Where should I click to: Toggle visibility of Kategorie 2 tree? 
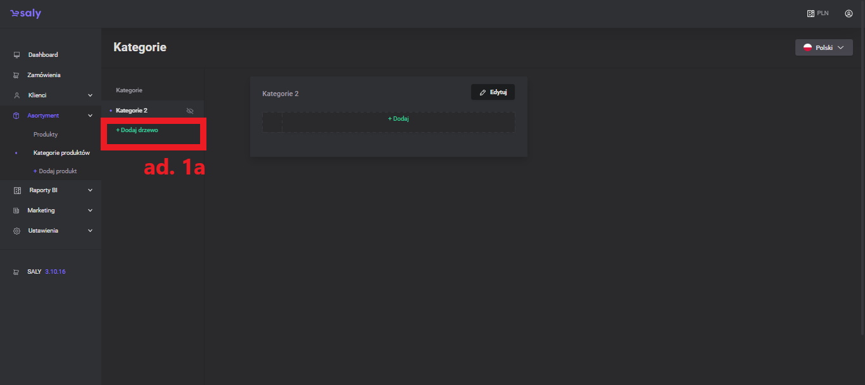click(x=189, y=111)
